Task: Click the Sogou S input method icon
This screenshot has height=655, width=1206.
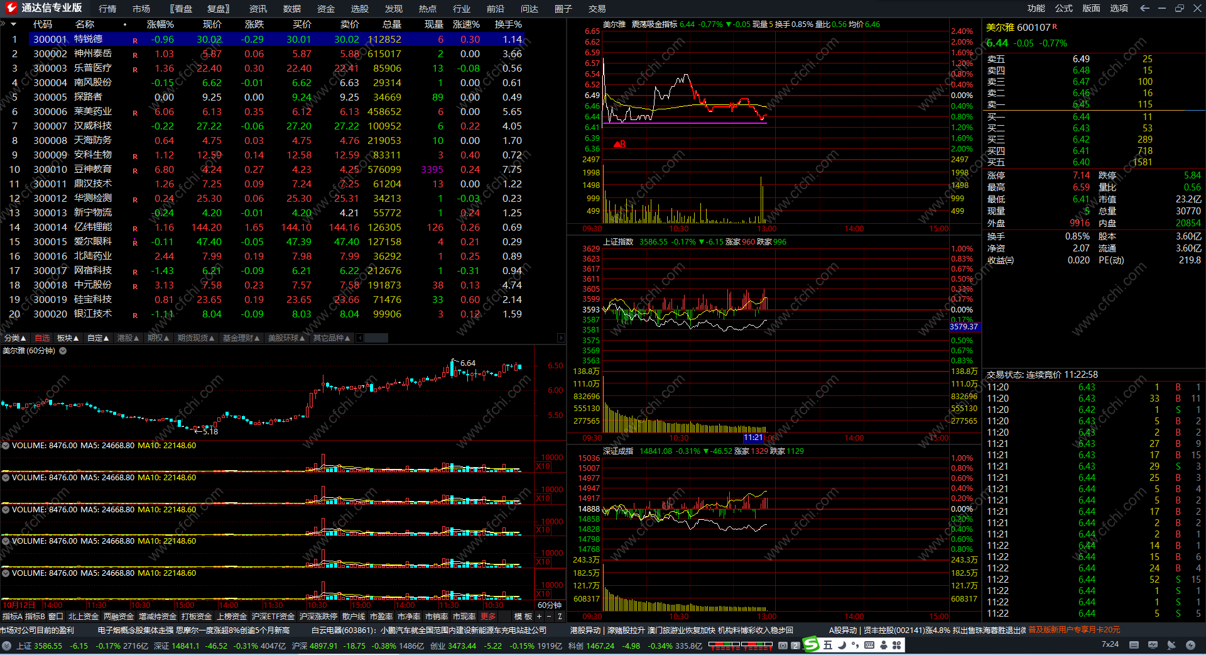Action: 812,644
